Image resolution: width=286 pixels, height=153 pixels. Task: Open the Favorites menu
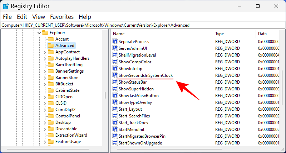click(62, 17)
